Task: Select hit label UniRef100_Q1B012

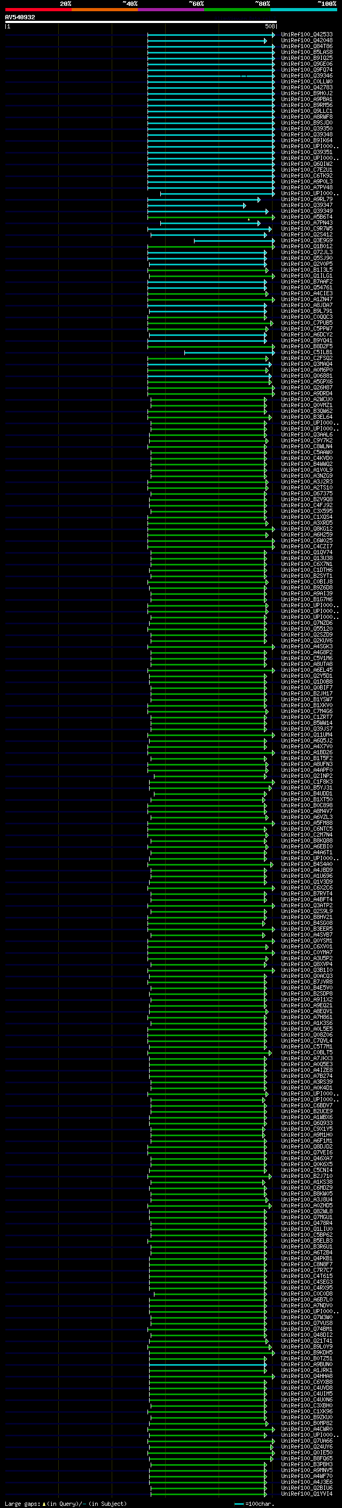Action: pos(307,247)
